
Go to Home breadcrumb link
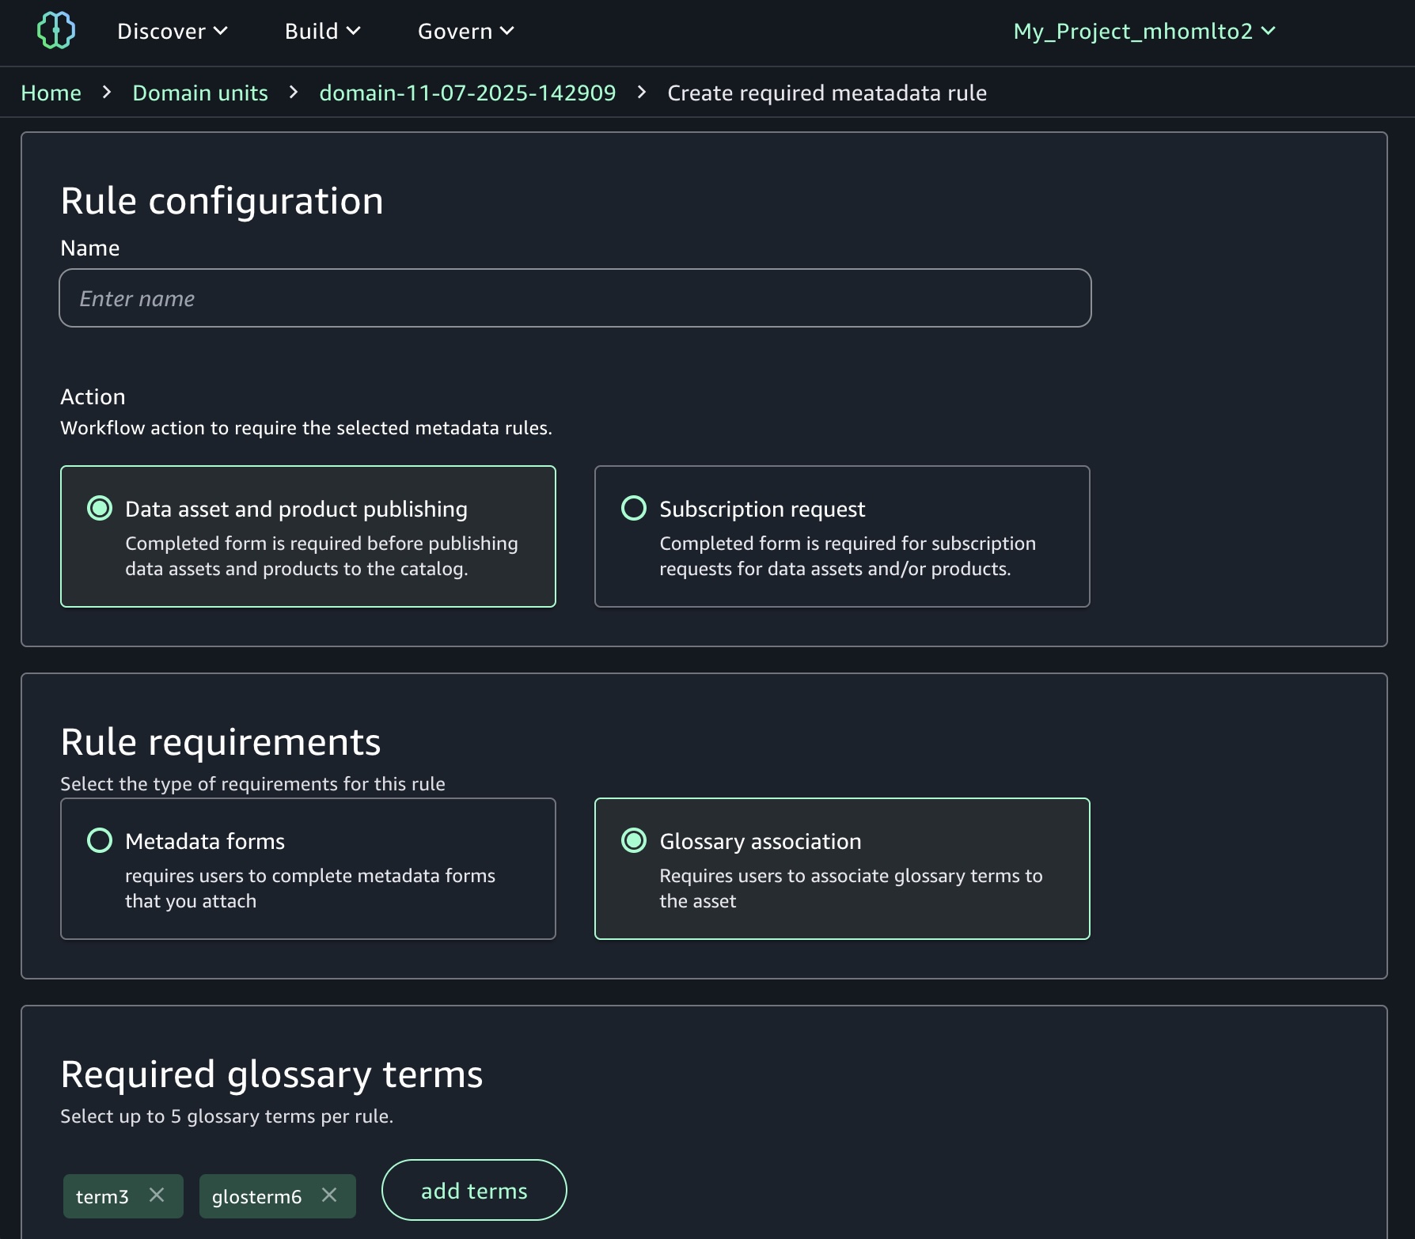coord(51,93)
